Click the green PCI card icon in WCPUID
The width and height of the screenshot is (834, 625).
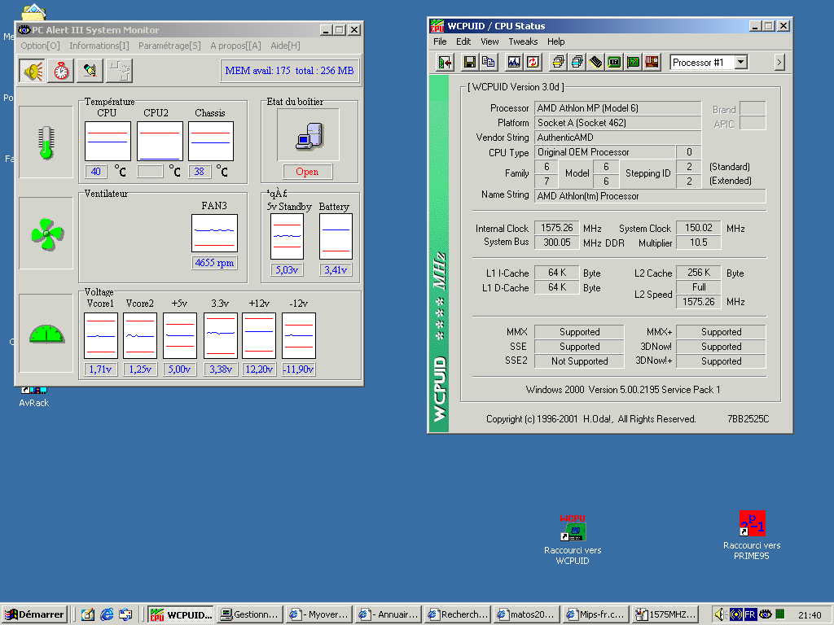tap(633, 63)
